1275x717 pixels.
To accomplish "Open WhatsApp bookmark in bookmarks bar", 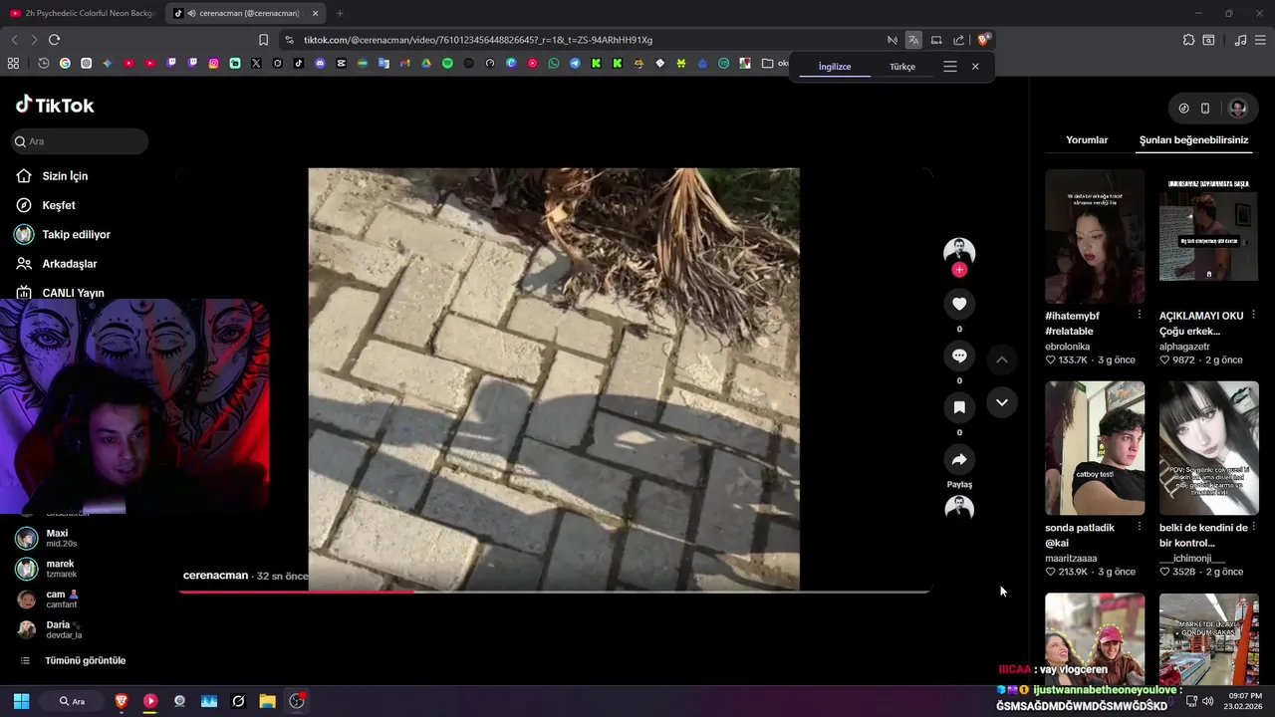I will tap(554, 64).
